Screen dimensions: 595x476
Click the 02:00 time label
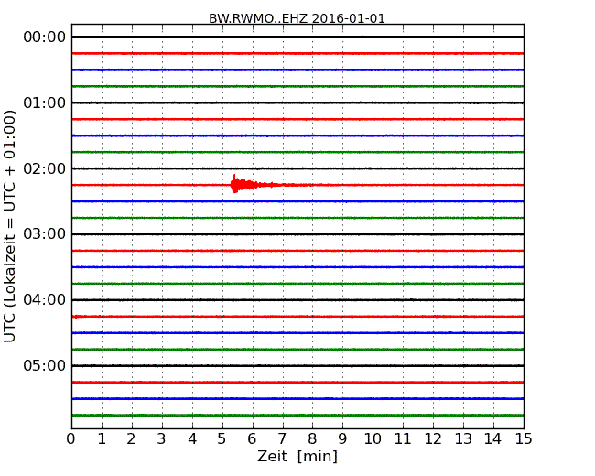pyautogui.click(x=45, y=168)
